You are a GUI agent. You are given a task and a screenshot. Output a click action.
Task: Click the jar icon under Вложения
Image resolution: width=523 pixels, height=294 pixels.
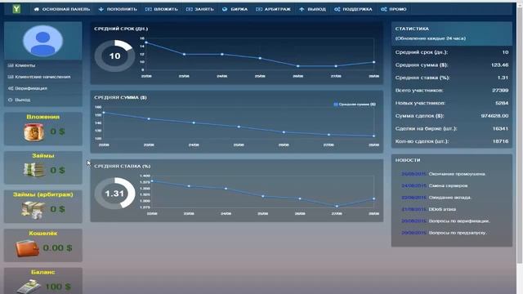click(x=34, y=132)
